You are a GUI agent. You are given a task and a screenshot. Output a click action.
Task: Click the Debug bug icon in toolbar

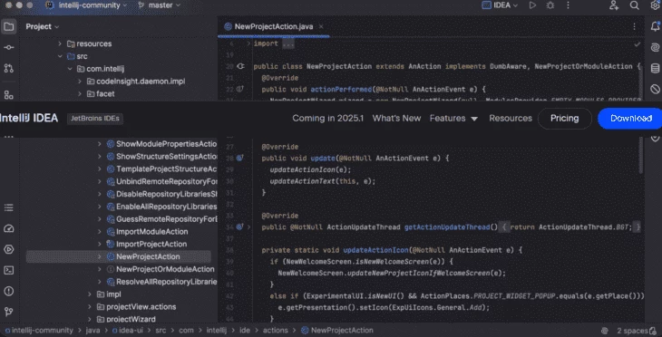pos(550,5)
